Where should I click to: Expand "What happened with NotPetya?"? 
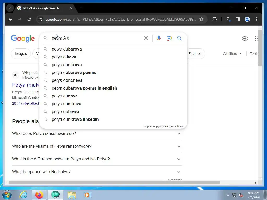(97, 172)
